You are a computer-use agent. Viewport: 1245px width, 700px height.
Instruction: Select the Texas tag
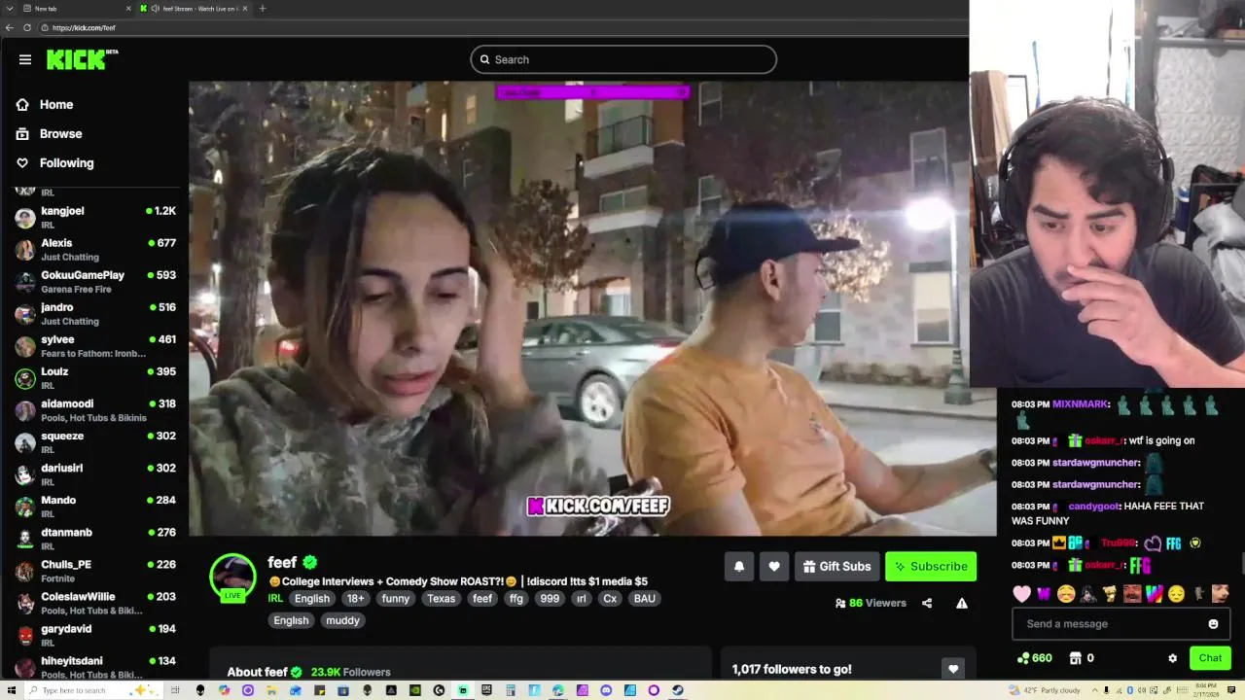click(442, 598)
